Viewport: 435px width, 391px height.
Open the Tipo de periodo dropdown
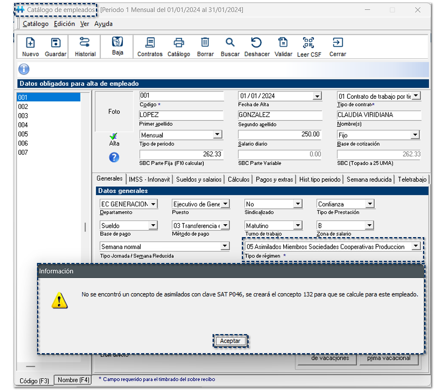(x=217, y=135)
